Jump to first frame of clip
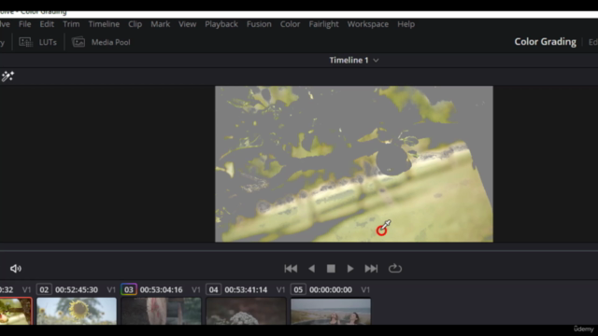 [291, 269]
